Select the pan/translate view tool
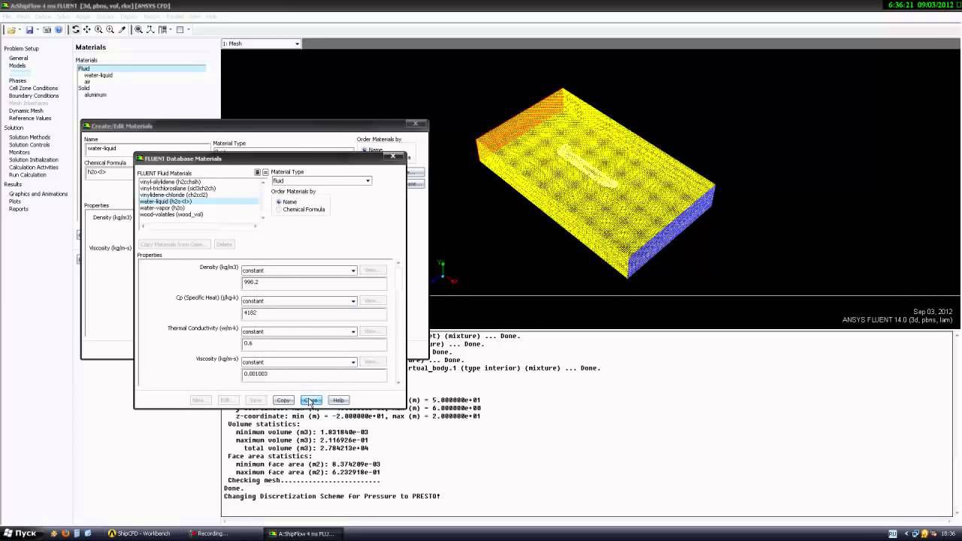 87,30
